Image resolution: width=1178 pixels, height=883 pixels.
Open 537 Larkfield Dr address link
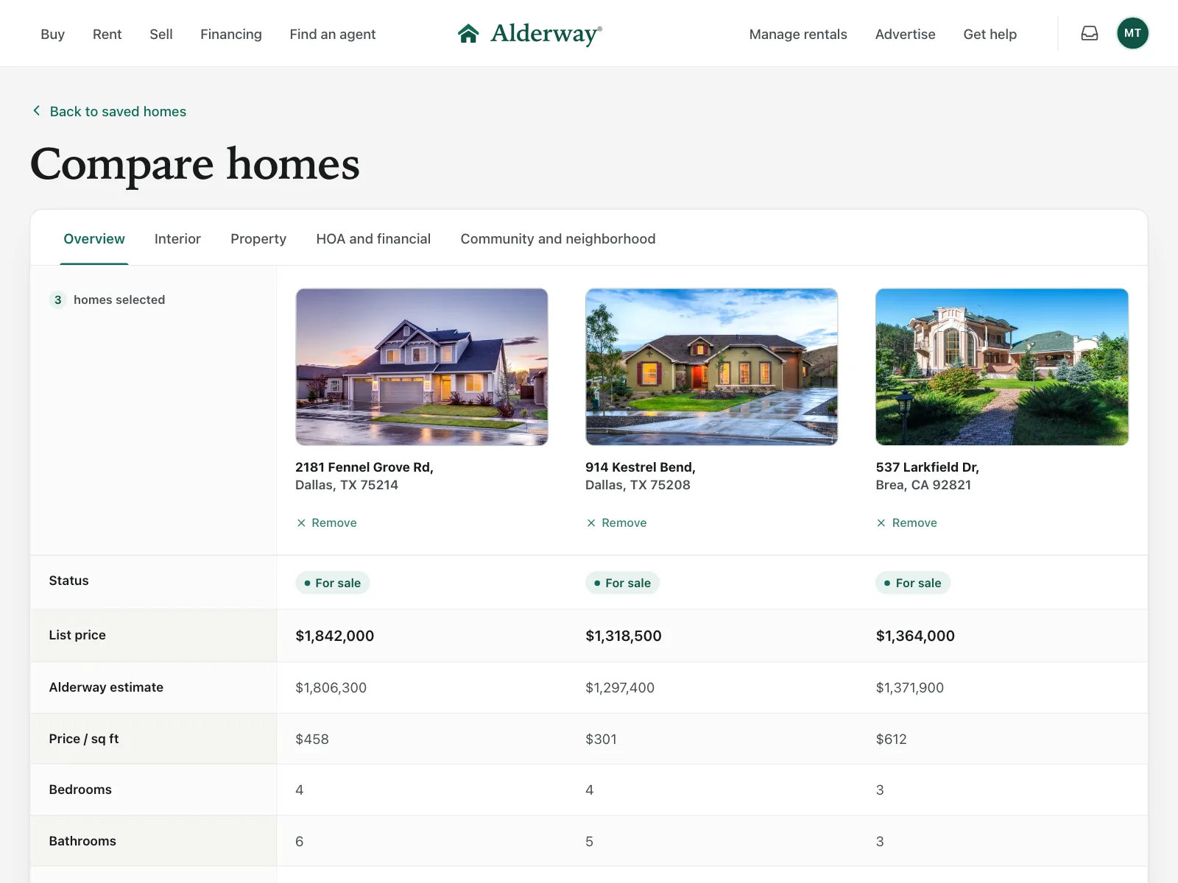point(928,475)
